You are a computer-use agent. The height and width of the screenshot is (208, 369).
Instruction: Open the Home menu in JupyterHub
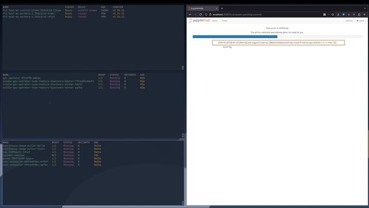[x=215, y=21]
